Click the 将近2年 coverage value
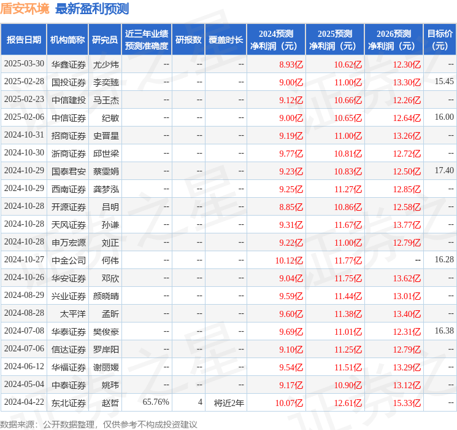 click(229, 402)
